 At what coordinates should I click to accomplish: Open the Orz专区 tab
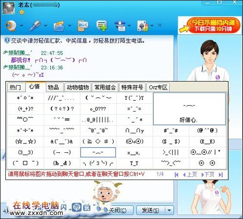coord(158,87)
